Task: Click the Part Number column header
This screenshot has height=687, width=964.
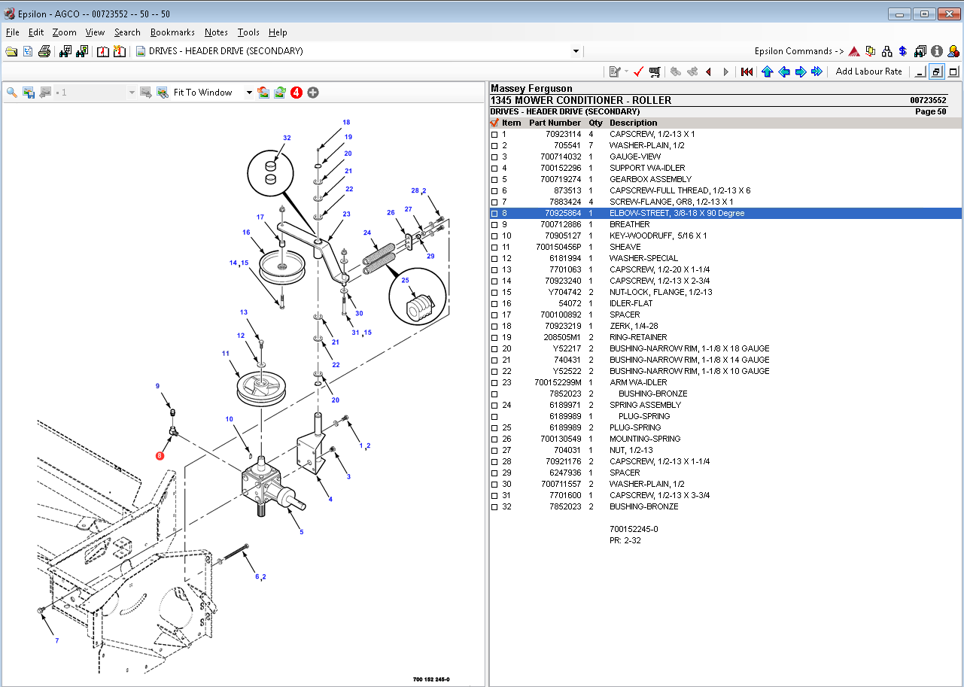Action: coord(555,123)
